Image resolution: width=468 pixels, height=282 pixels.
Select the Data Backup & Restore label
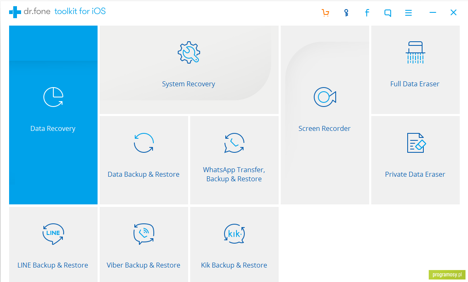tap(143, 174)
